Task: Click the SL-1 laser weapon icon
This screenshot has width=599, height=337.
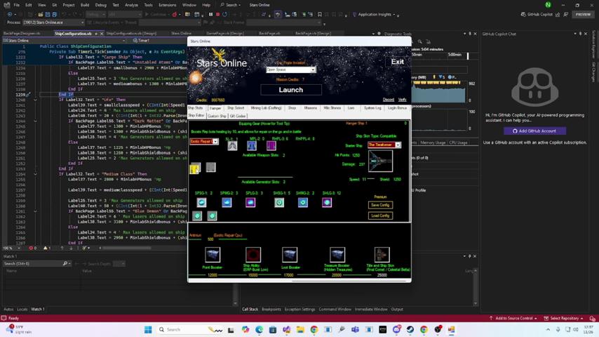Action: pyautogui.click(x=232, y=146)
